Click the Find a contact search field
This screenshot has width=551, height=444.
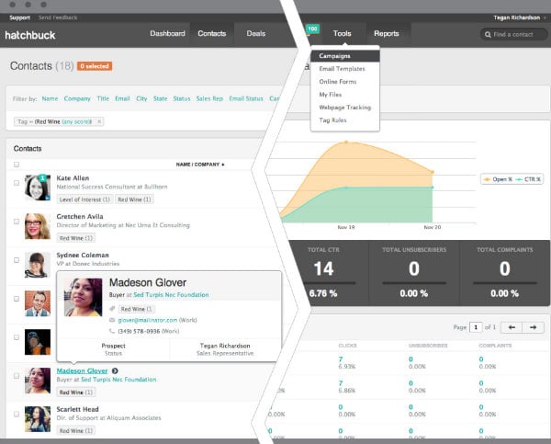pyautogui.click(x=514, y=34)
